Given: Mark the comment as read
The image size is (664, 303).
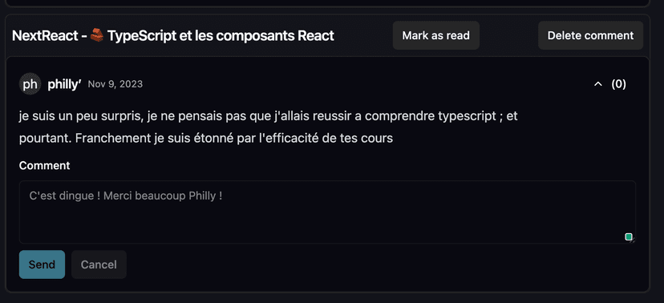Looking at the screenshot, I should (x=435, y=35).
